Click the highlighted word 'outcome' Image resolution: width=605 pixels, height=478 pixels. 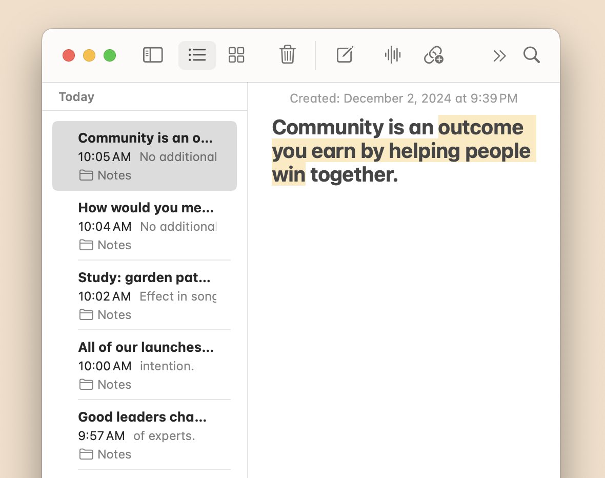pos(481,127)
